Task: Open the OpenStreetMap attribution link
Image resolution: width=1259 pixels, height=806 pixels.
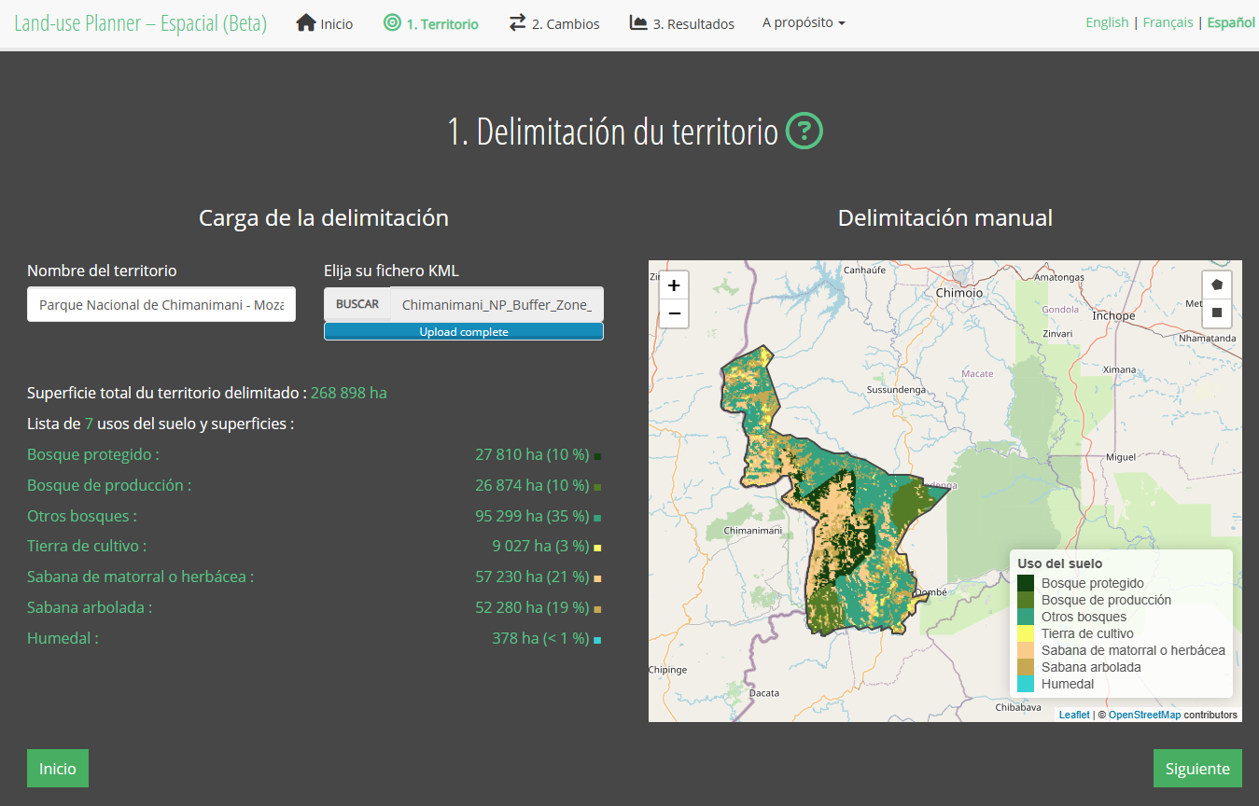Action: (1144, 716)
